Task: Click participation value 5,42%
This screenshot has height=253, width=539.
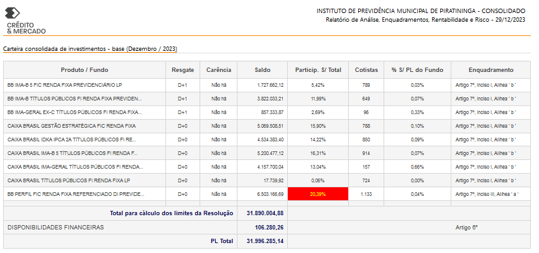Action: [x=318, y=85]
